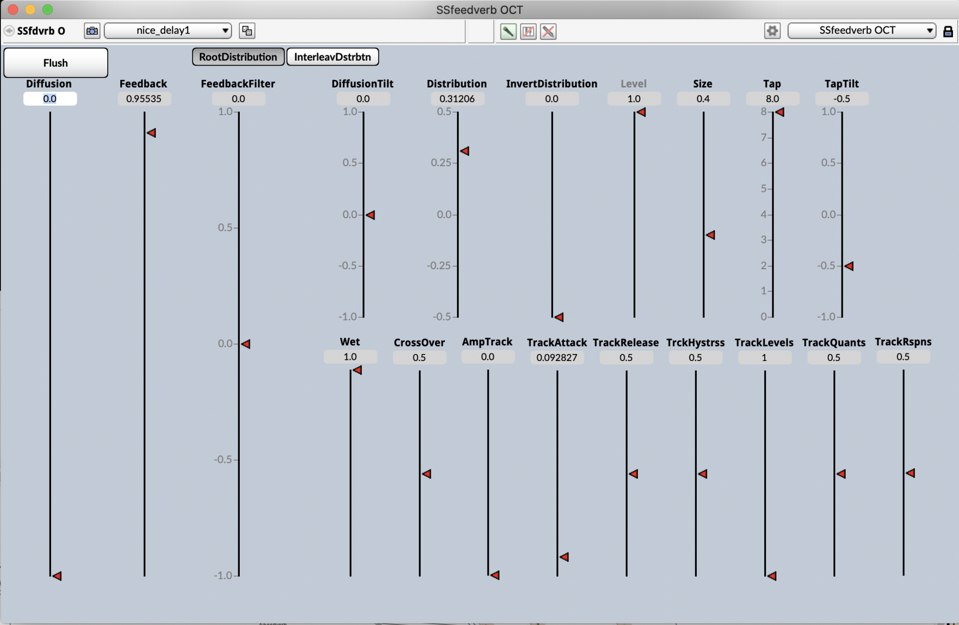This screenshot has width=959, height=625.
Task: Click the crossed-out microphone icon
Action: (548, 31)
